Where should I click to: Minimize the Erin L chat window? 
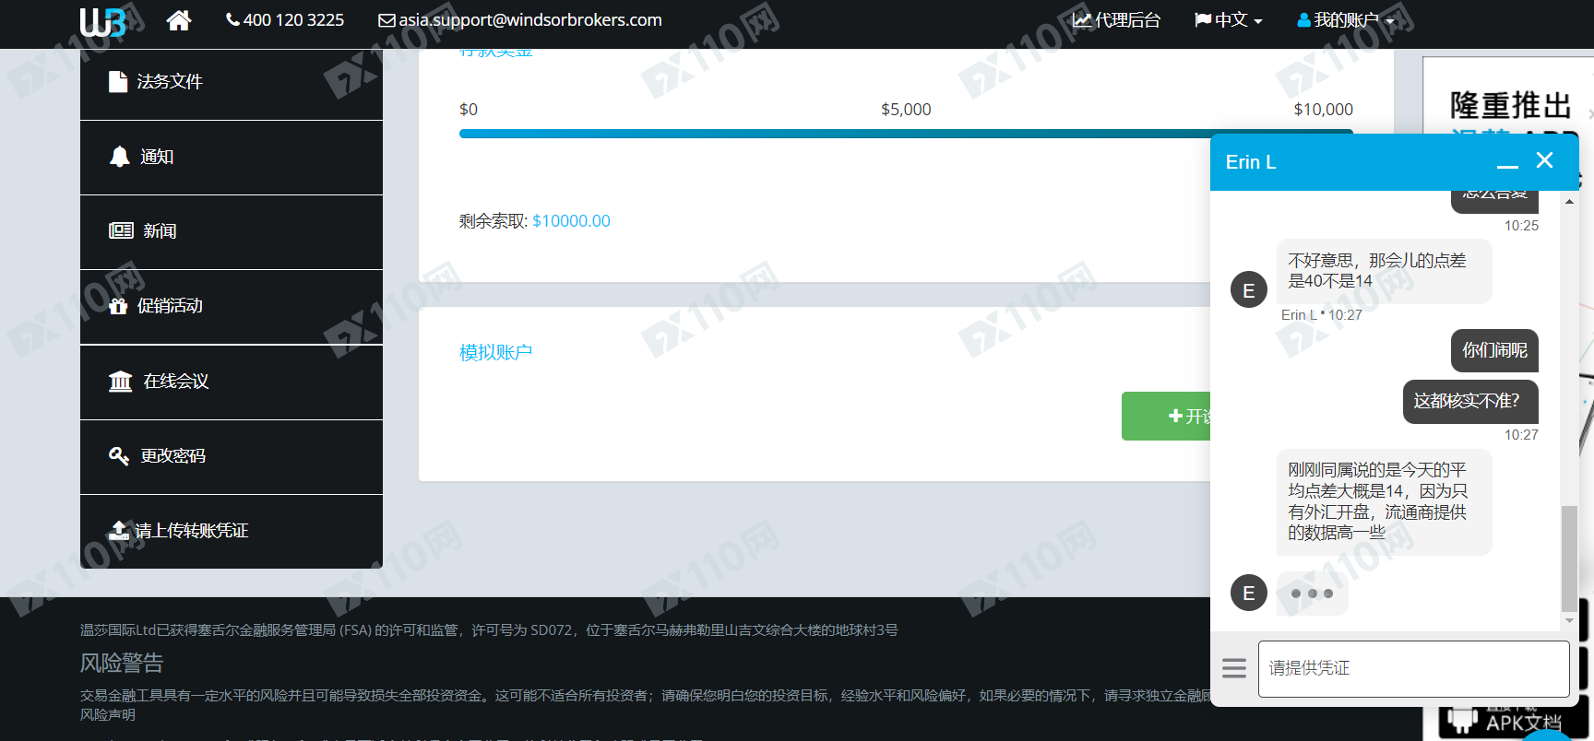click(x=1507, y=162)
